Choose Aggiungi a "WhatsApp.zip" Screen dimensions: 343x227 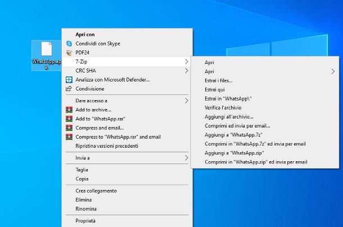click(x=265, y=153)
